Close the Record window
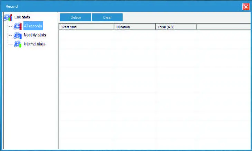Viewport: 252px width, 151px height. pos(246,7)
